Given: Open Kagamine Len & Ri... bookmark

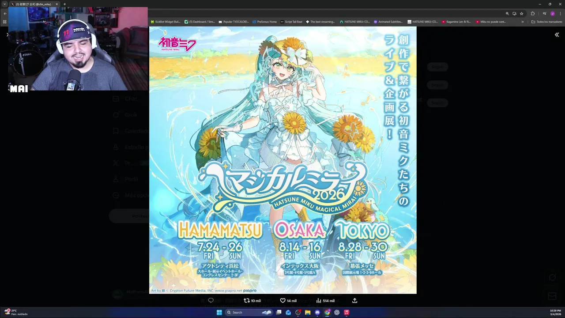Looking at the screenshot, I should click(456, 22).
